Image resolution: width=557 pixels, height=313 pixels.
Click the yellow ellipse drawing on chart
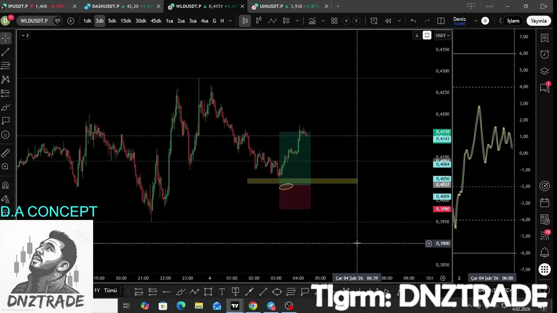click(286, 186)
